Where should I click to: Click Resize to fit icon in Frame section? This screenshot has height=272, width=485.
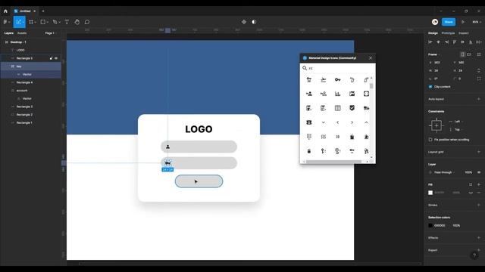pos(479,54)
